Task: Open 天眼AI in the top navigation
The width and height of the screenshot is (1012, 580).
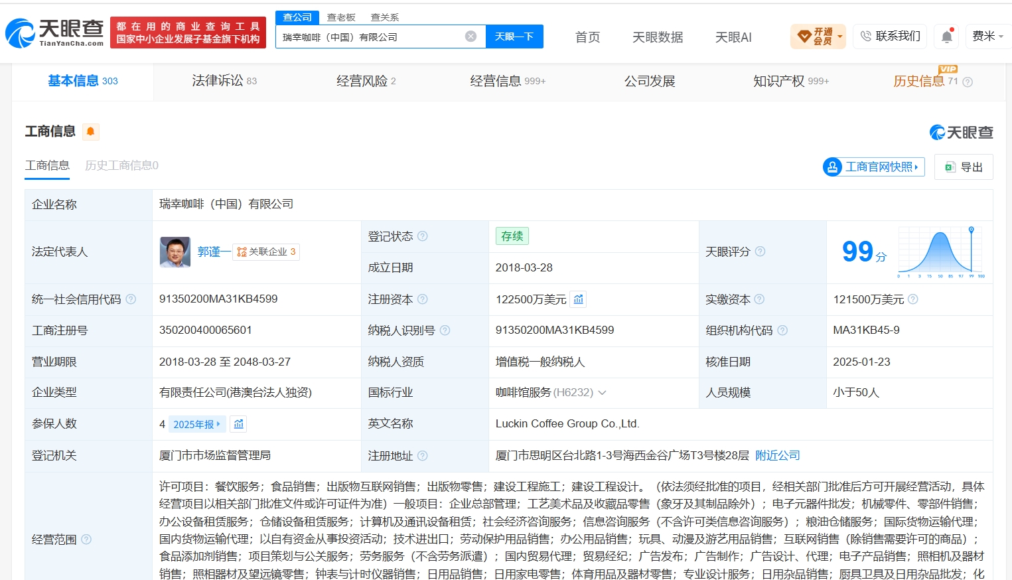Action: pos(733,37)
